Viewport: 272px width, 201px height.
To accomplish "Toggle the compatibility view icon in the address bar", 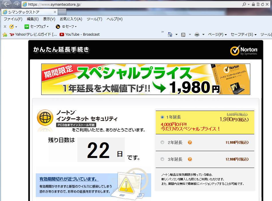I will [258, 4].
